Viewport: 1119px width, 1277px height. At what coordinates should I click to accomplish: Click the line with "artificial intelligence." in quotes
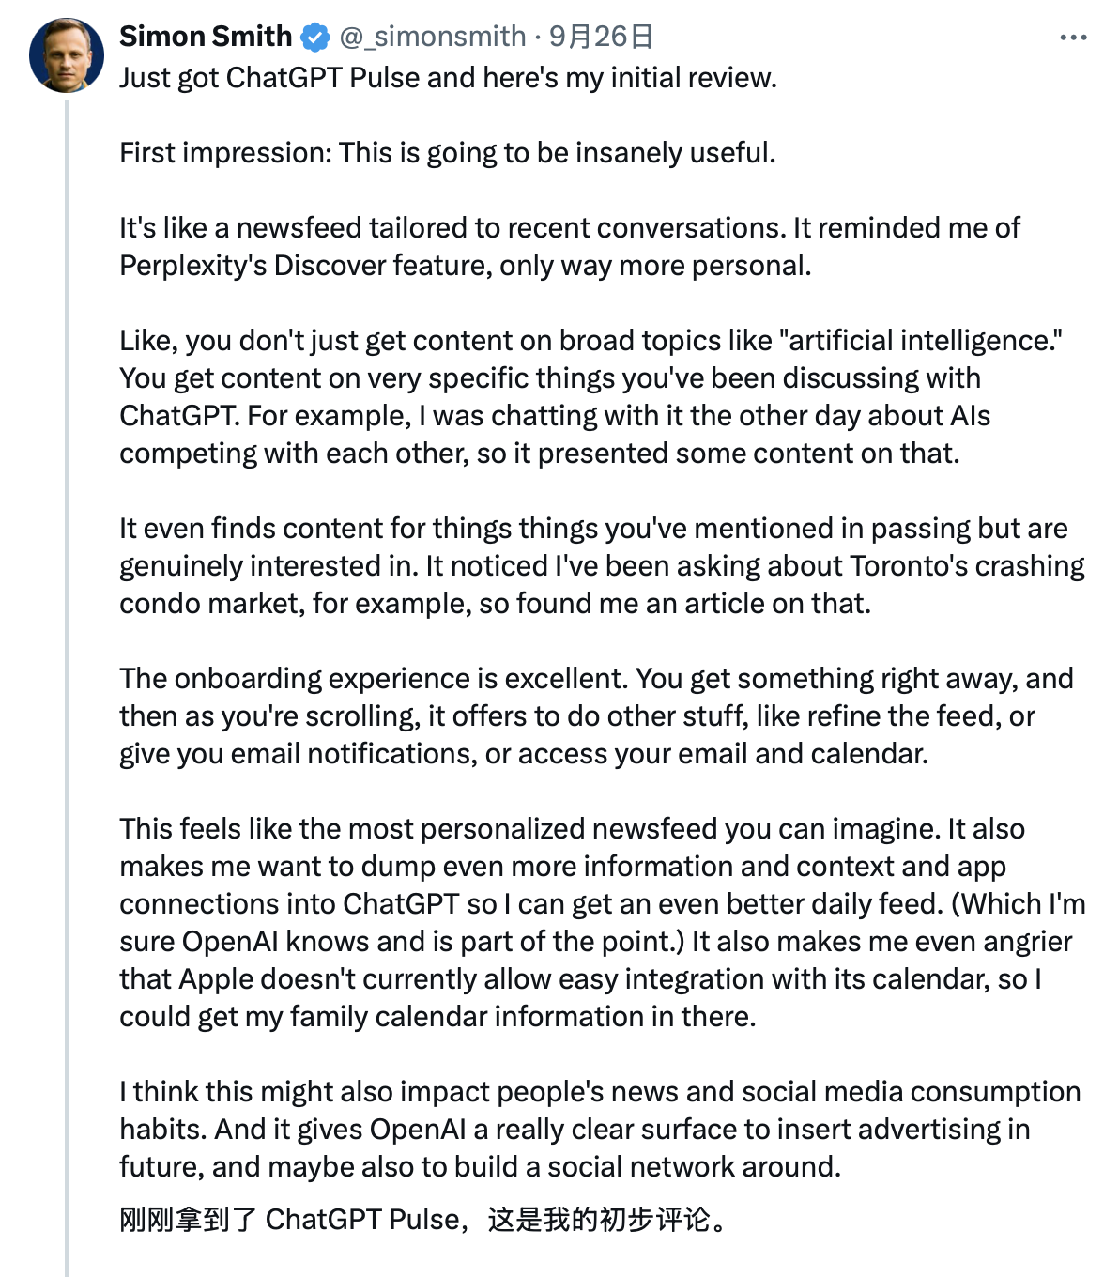[590, 340]
